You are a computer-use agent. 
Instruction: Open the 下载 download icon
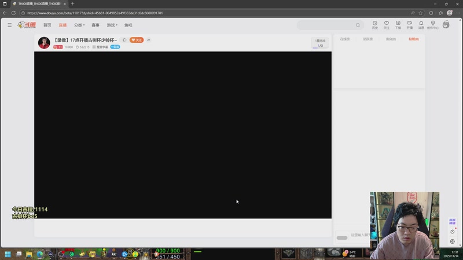click(398, 25)
